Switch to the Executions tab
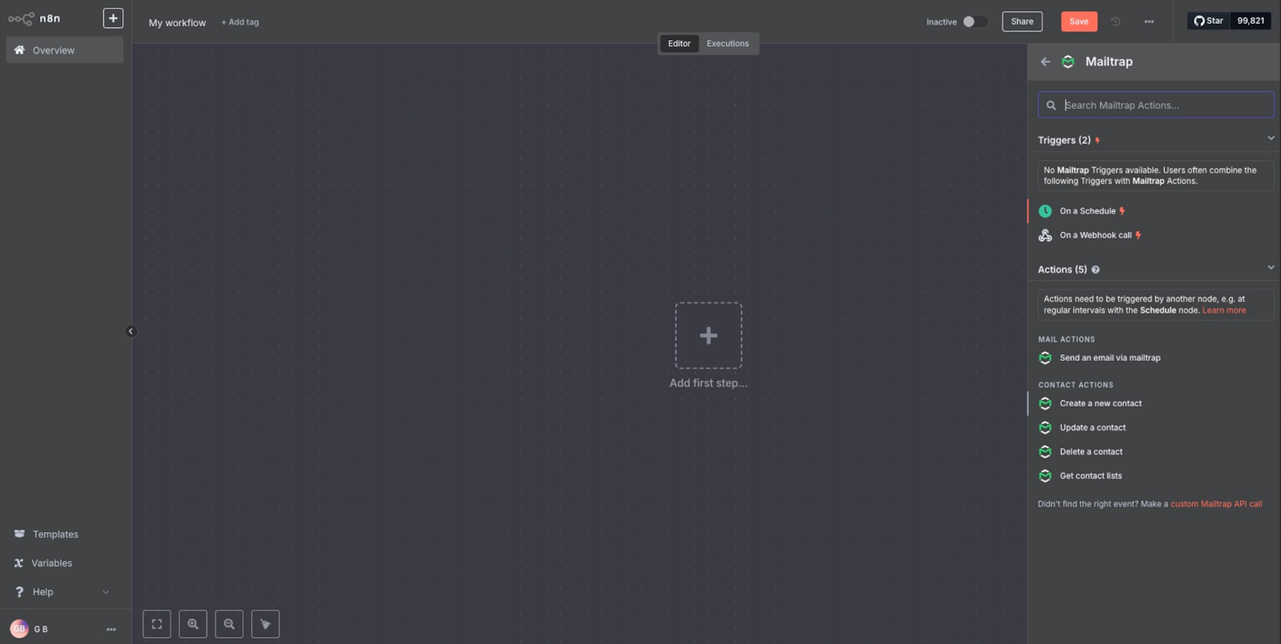Screen dimensions: 1281x644 [x=727, y=44]
